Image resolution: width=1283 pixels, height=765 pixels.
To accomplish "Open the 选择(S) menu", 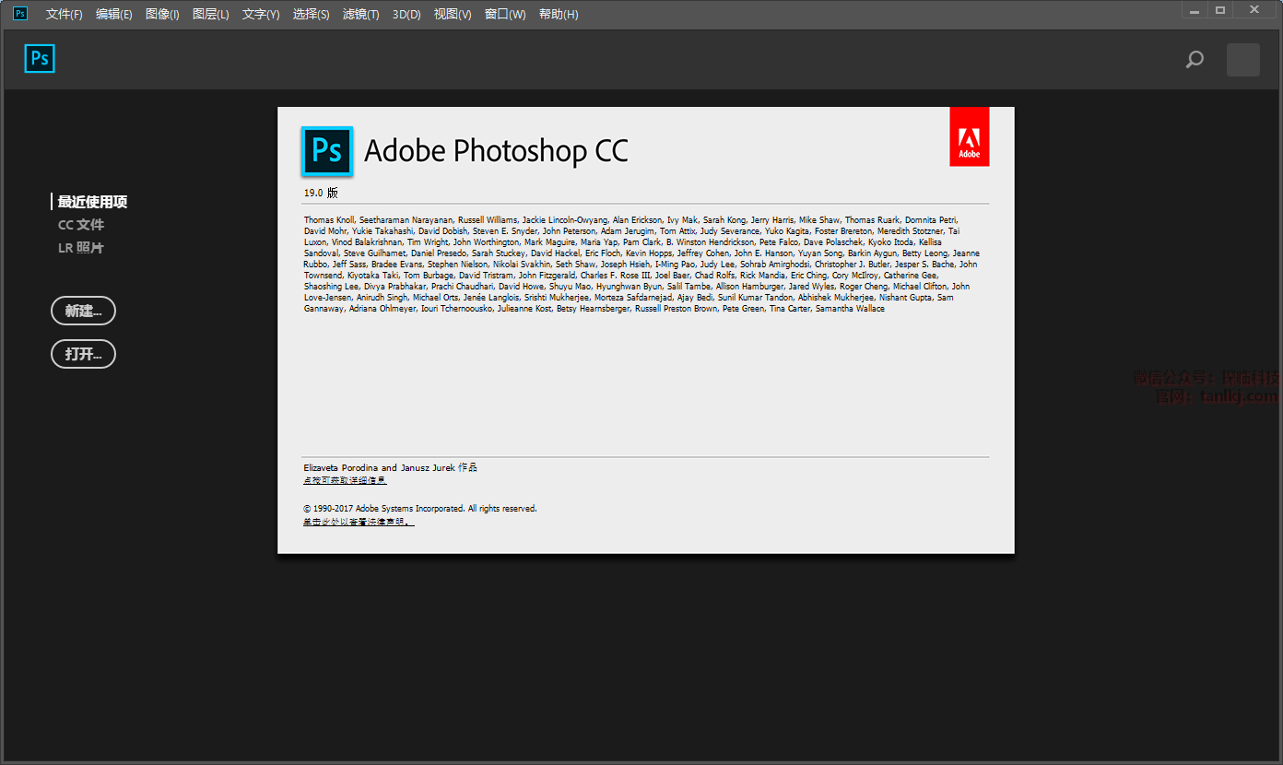I will coord(312,15).
